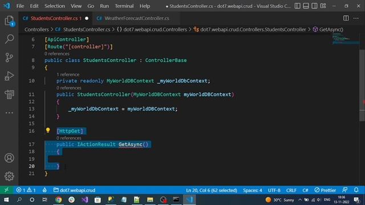Show 1 reference codelens above line 10
The height and width of the screenshot is (205, 365).
pyautogui.click(x=68, y=75)
